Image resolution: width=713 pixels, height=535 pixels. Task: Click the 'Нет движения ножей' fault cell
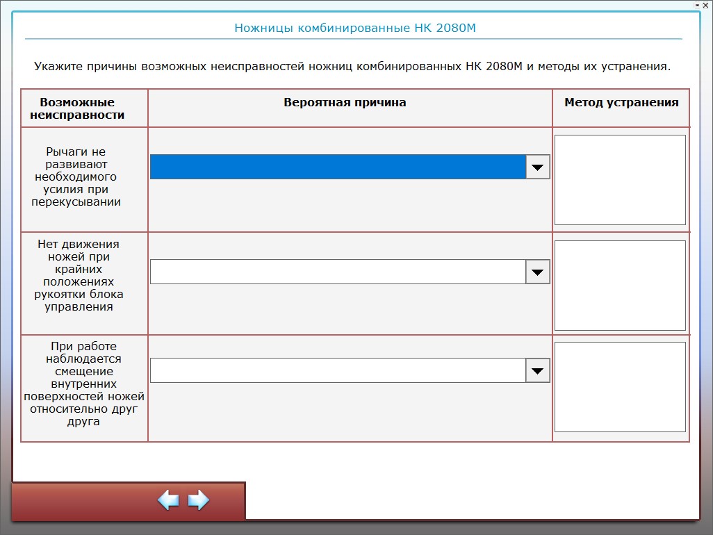tap(79, 275)
